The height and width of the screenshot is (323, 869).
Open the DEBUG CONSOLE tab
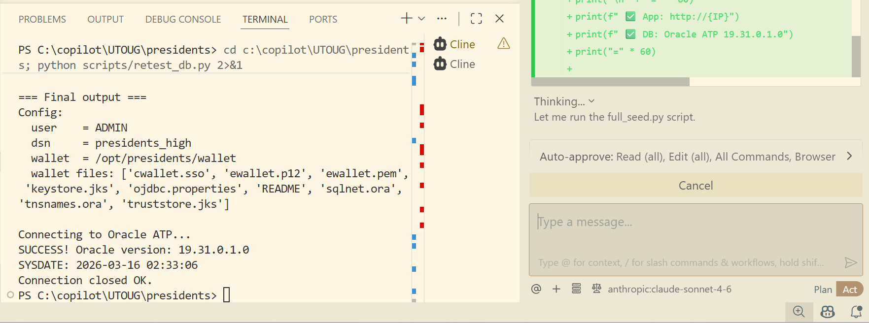pyautogui.click(x=183, y=19)
